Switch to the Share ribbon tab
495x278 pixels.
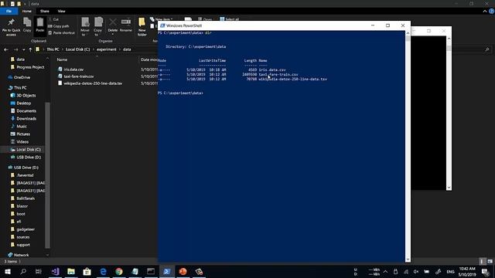[x=45, y=11]
